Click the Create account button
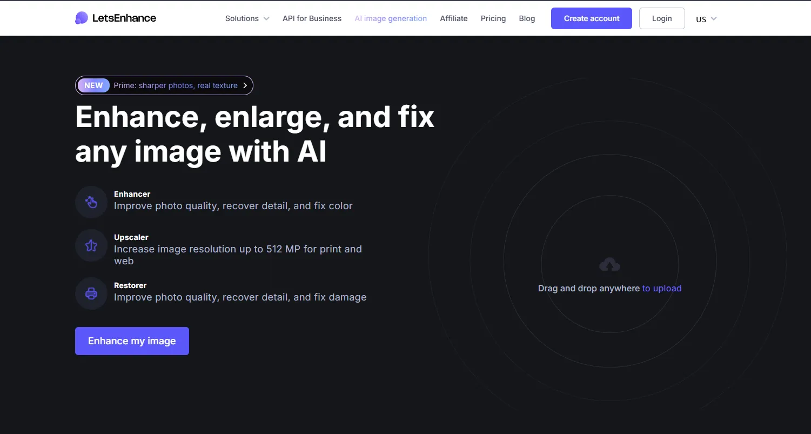 [x=592, y=18]
